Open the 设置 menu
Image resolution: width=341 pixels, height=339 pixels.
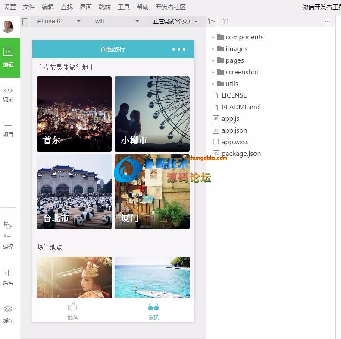[10, 7]
